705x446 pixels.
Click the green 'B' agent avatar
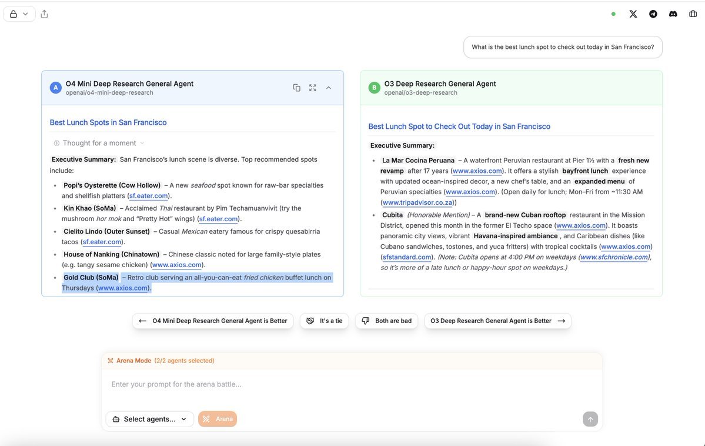pos(374,87)
